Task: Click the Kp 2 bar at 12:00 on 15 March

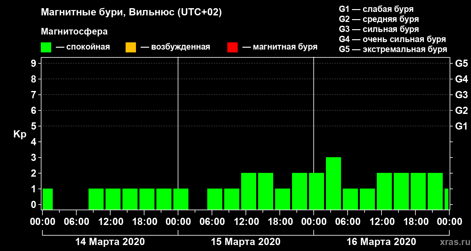Action: tap(249, 191)
